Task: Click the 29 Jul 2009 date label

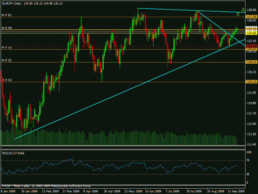Action: pos(194,191)
